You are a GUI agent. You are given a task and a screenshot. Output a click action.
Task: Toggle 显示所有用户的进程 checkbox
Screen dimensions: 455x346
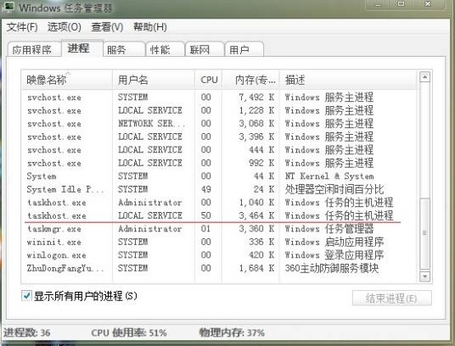(x=26, y=296)
